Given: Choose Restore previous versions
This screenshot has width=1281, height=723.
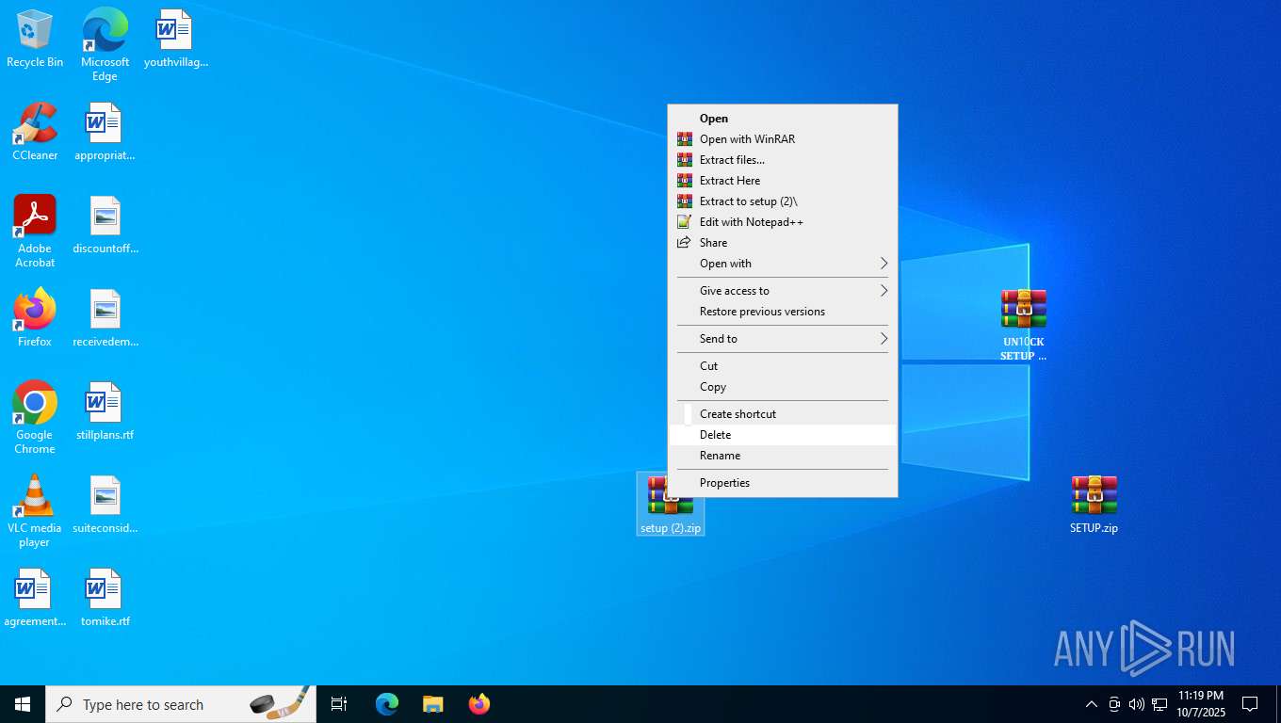Looking at the screenshot, I should pyautogui.click(x=783, y=312).
